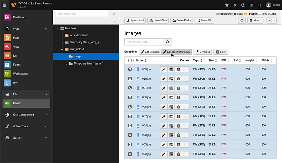Click the help question mark icon
This screenshot has height=163, width=282.
coord(243,5)
